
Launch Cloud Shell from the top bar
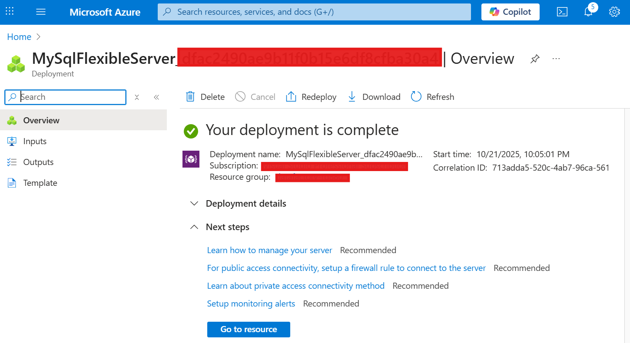pos(562,12)
